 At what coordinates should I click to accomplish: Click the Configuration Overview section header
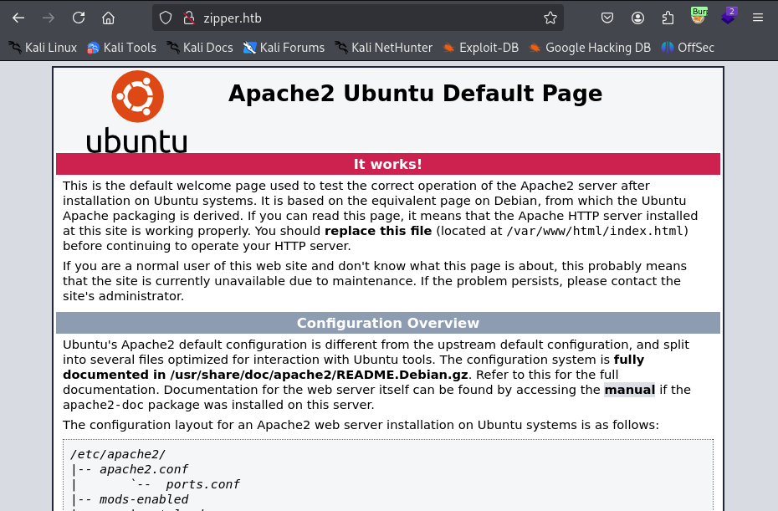click(388, 323)
